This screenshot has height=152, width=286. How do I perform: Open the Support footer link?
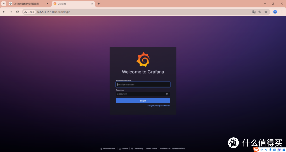pos(123,149)
